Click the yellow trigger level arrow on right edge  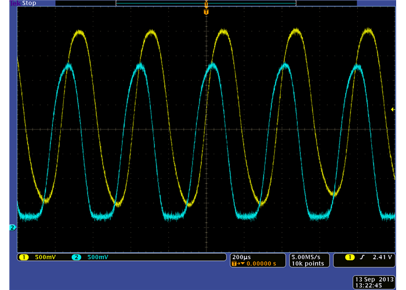(393, 109)
